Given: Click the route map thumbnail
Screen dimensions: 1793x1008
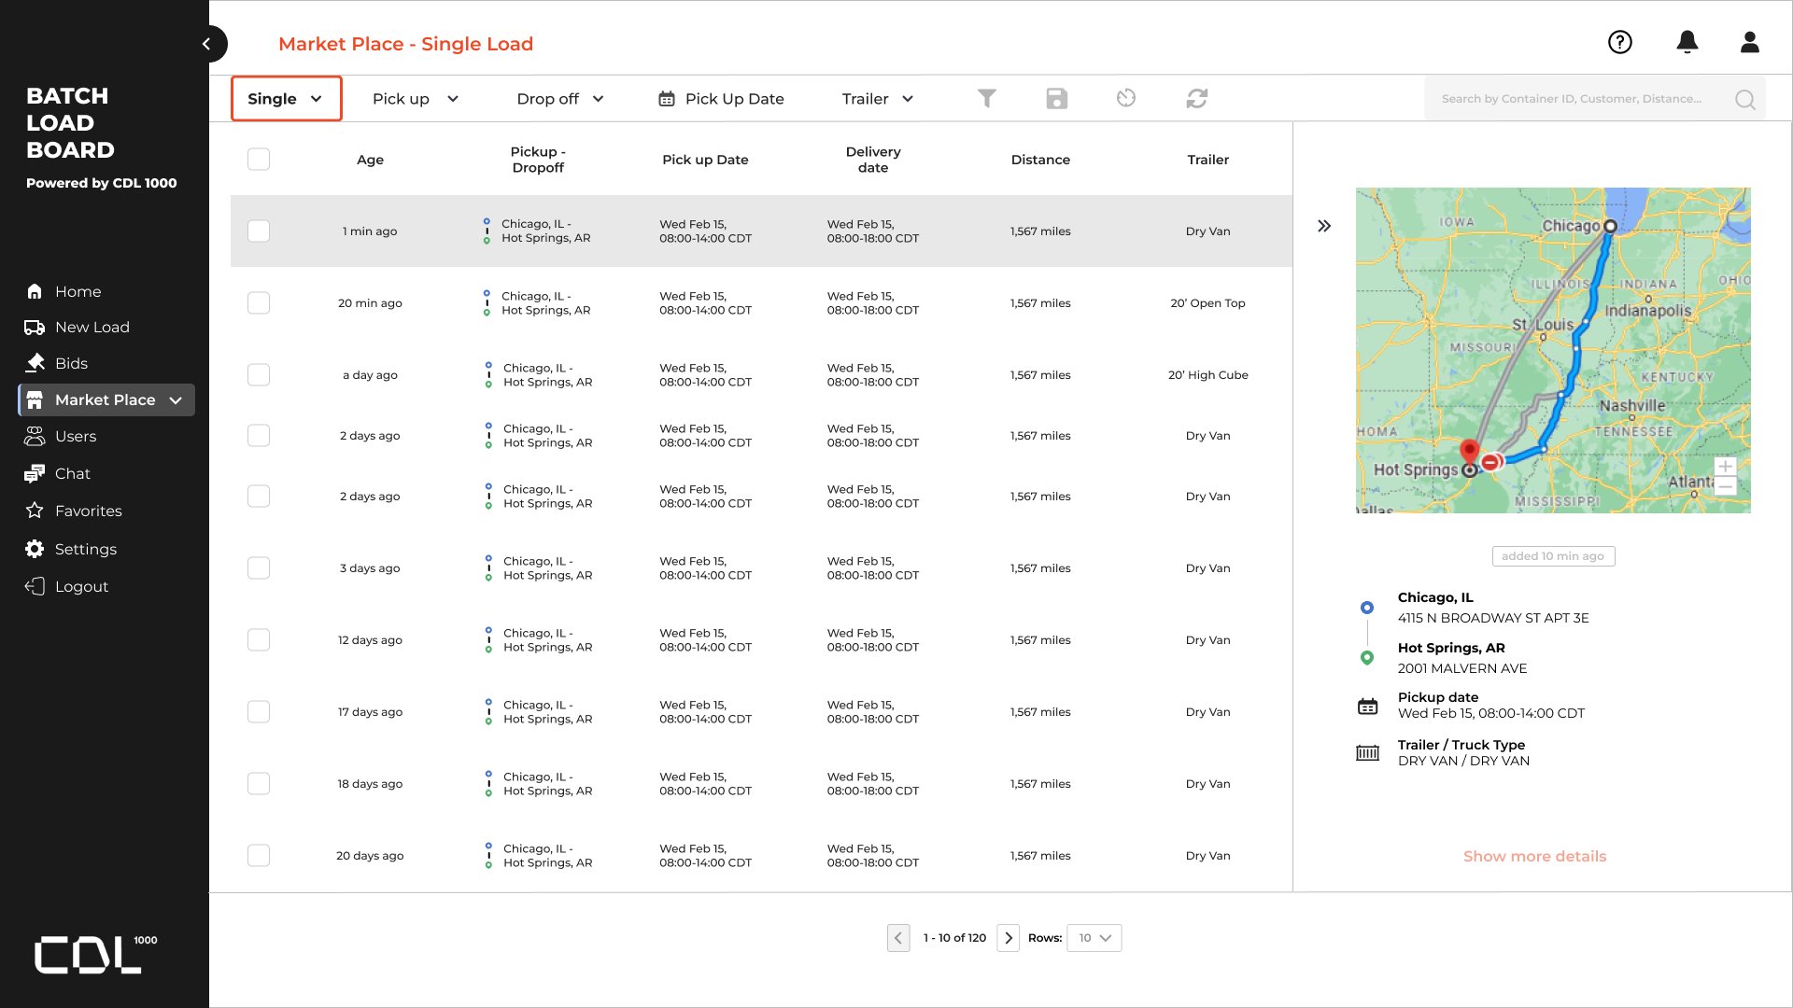Looking at the screenshot, I should coord(1553,350).
